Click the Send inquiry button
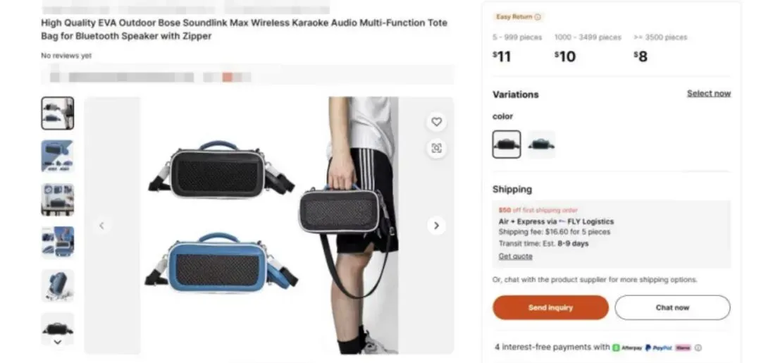This screenshot has height=363, width=761. coord(550,308)
